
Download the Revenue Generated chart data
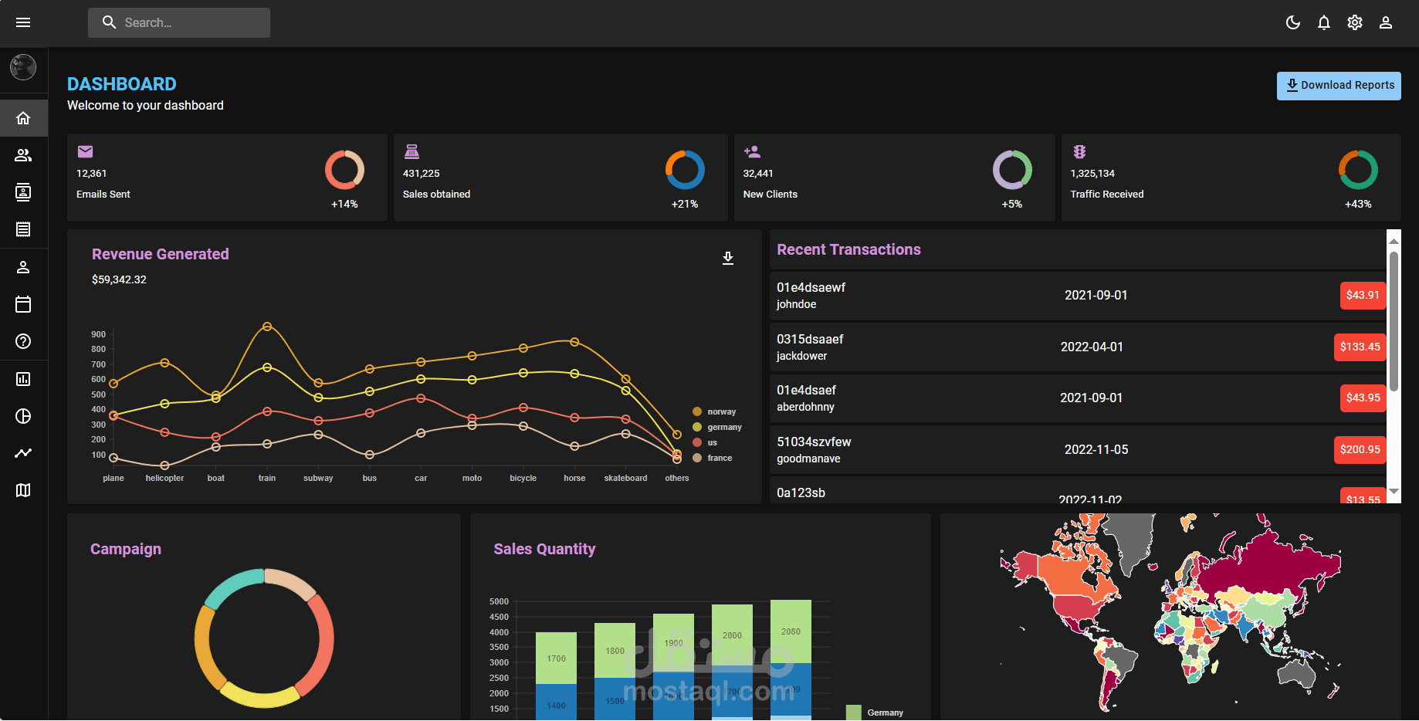[x=728, y=258]
